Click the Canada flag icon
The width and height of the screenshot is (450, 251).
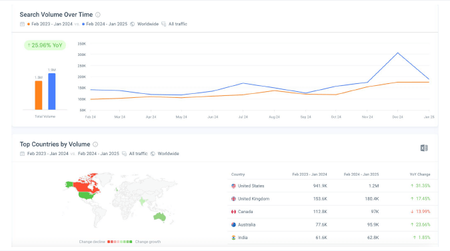tap(233, 212)
